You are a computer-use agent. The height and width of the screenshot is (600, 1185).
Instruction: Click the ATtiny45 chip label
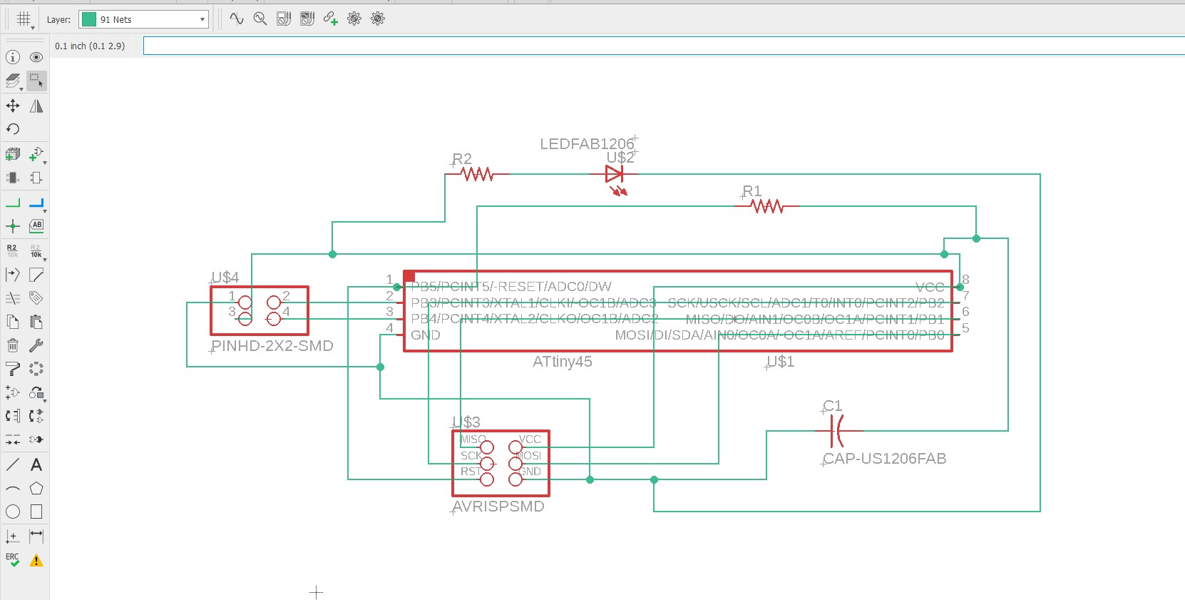[x=563, y=362]
